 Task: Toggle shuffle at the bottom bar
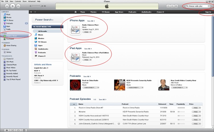(13, 130)
